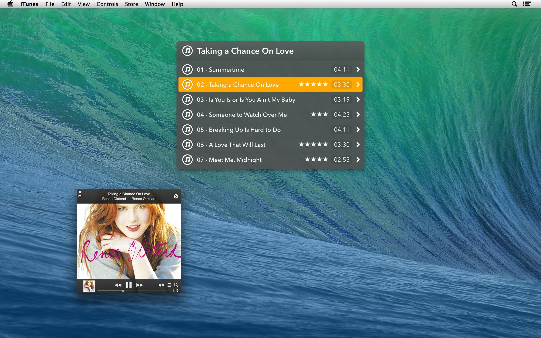Click the music note icon for Breaking Up Is Hard to Do
Viewport: 541px width, 338px height.
(187, 130)
